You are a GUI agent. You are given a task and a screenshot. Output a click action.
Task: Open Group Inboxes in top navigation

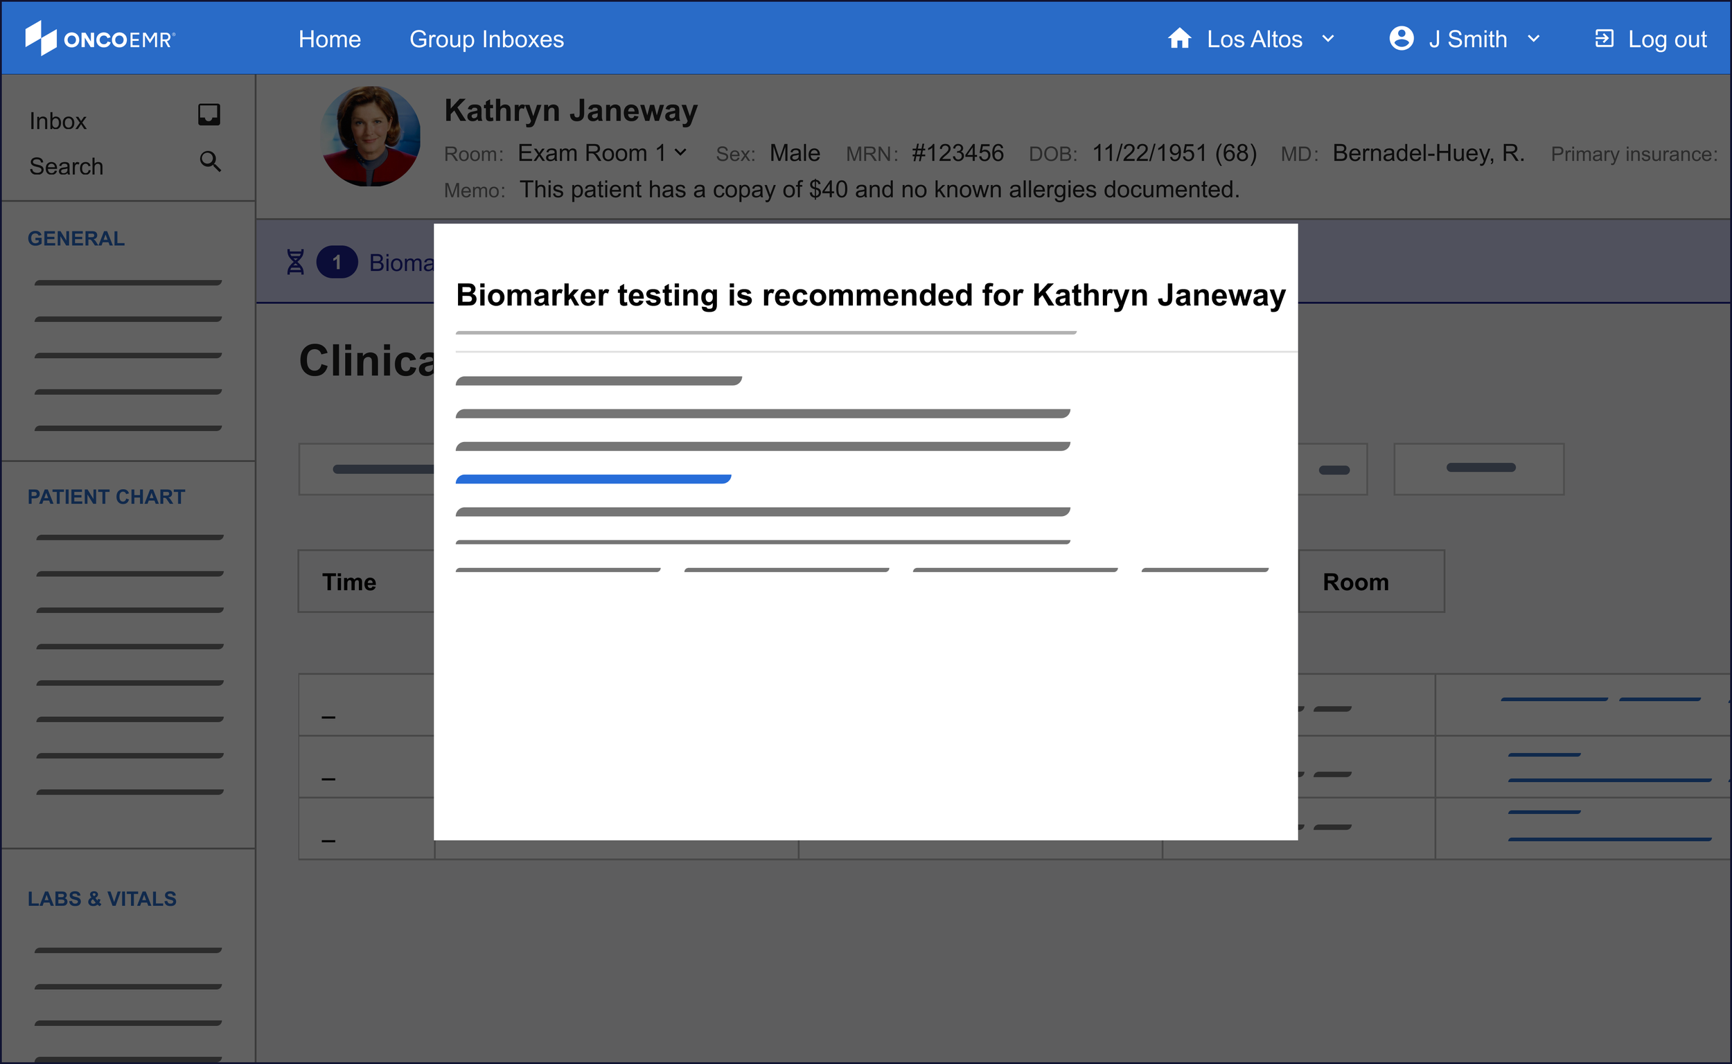click(486, 39)
